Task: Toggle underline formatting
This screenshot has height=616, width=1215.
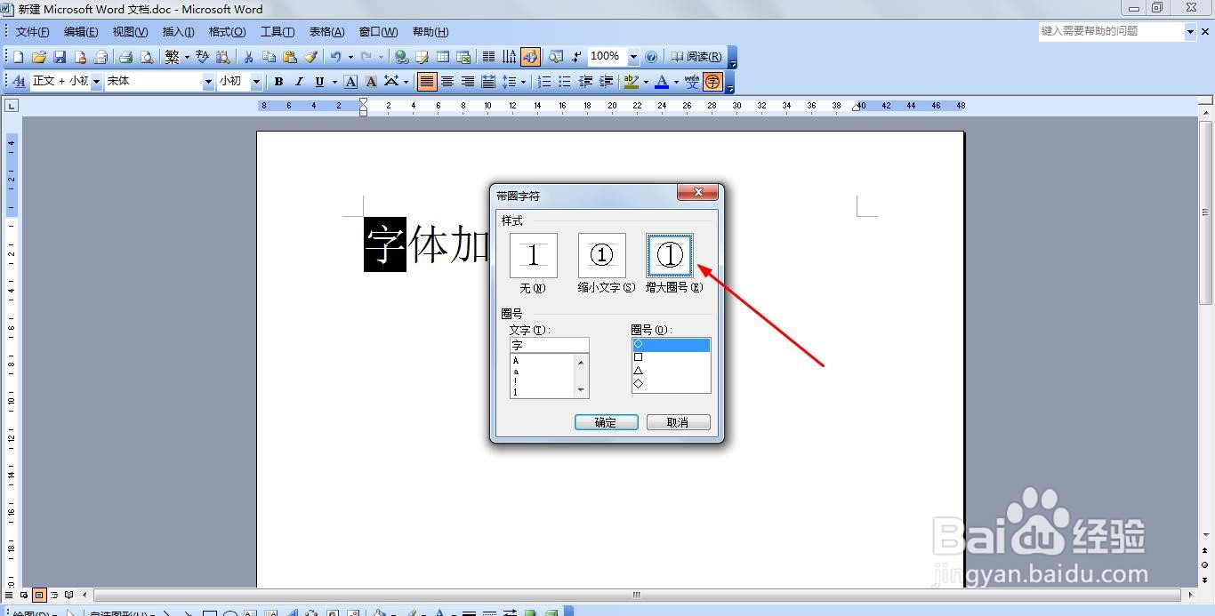Action: click(318, 81)
